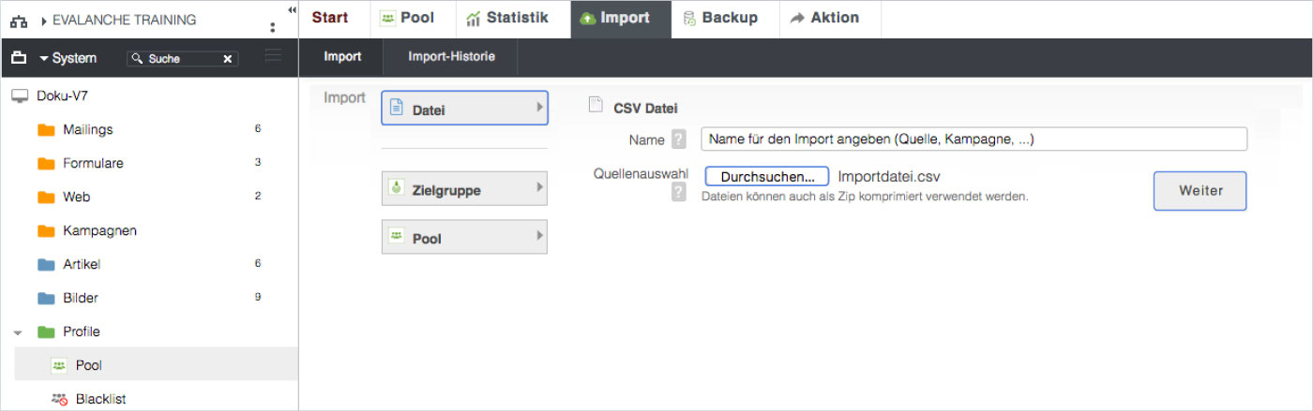Select the Zielgruppe import option
This screenshot has height=411, width=1313.
[464, 189]
